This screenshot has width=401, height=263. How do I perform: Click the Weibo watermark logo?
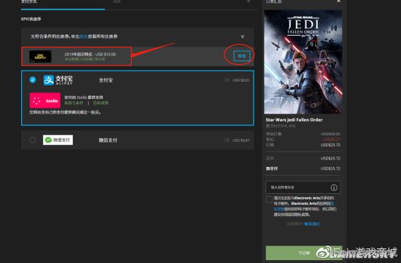(x=324, y=253)
